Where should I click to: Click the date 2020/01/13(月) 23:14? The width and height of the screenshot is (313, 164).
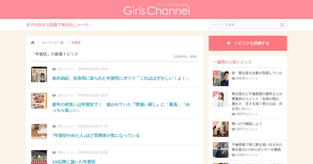pos(93,95)
